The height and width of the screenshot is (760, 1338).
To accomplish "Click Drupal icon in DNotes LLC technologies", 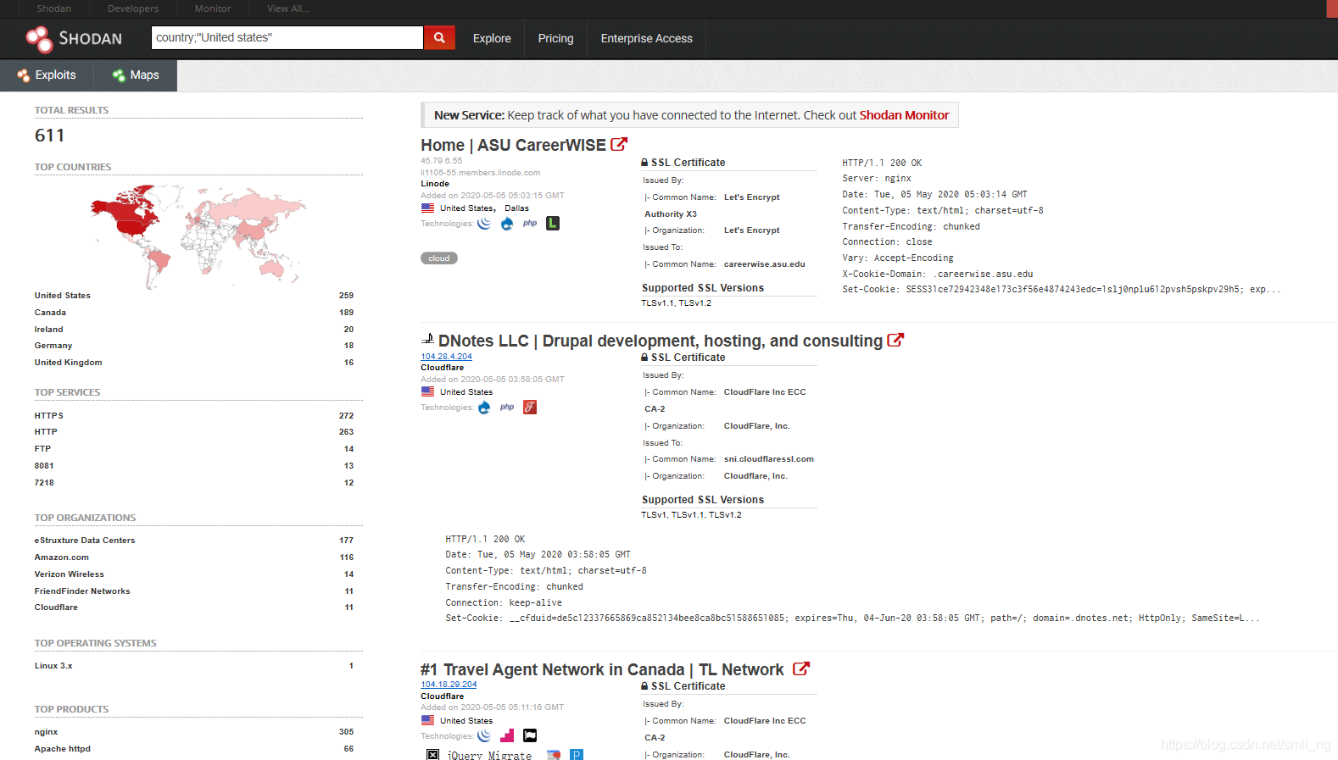I will pos(484,408).
